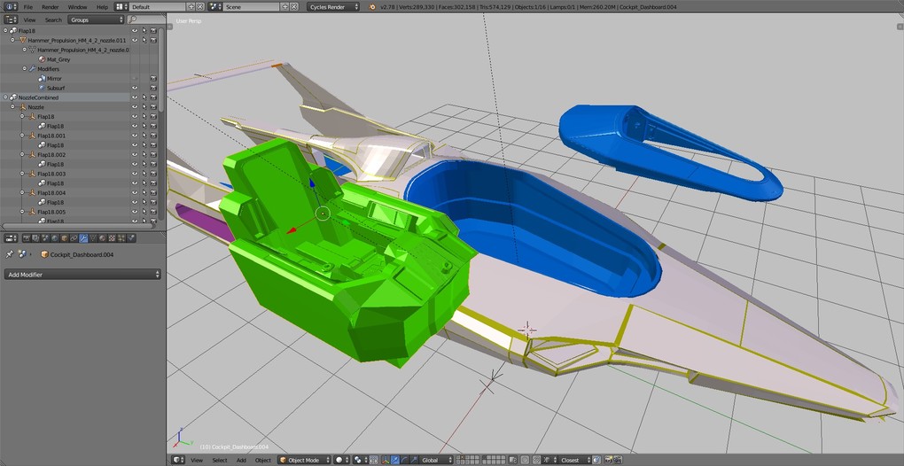Click the outliner search filter field
Image resolution: width=904 pixels, height=466 pixels.
click(147, 19)
